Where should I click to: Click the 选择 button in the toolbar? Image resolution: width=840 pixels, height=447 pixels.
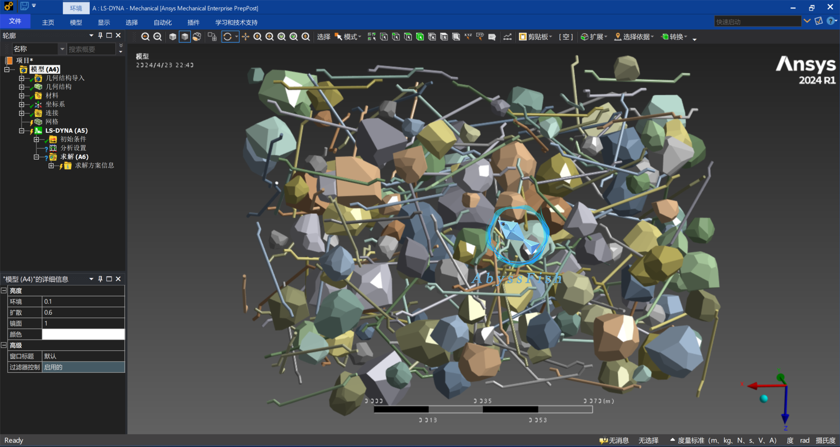tap(323, 37)
